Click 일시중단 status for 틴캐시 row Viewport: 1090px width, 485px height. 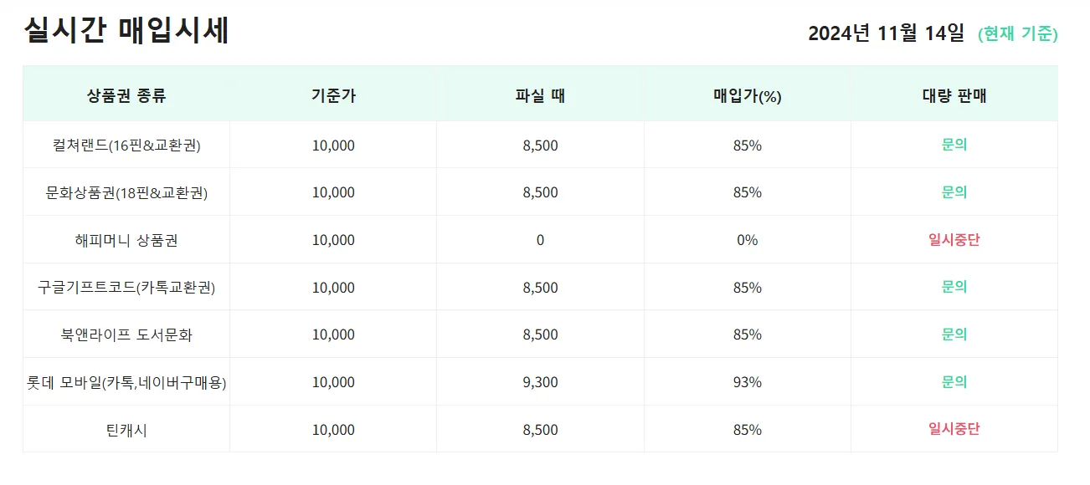(954, 429)
